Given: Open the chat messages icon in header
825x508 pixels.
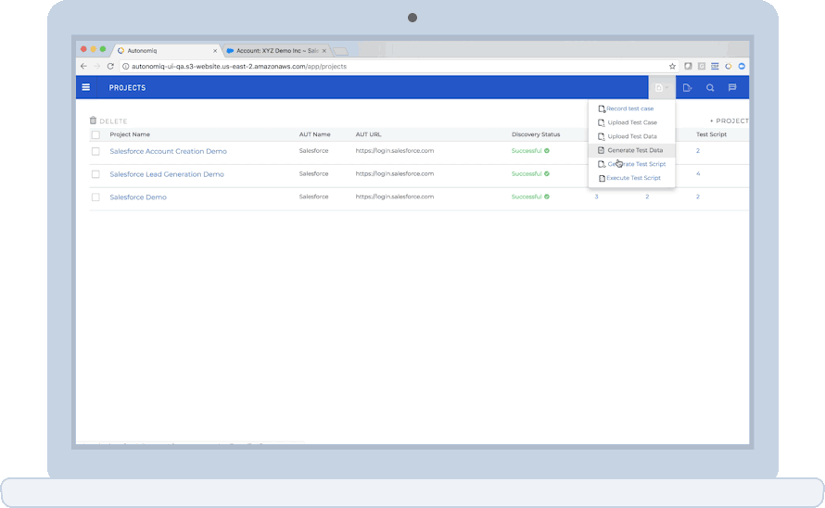Looking at the screenshot, I should [x=732, y=87].
